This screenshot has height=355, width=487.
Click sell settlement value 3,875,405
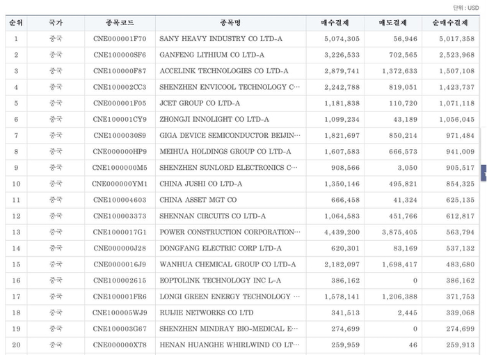pos(400,232)
